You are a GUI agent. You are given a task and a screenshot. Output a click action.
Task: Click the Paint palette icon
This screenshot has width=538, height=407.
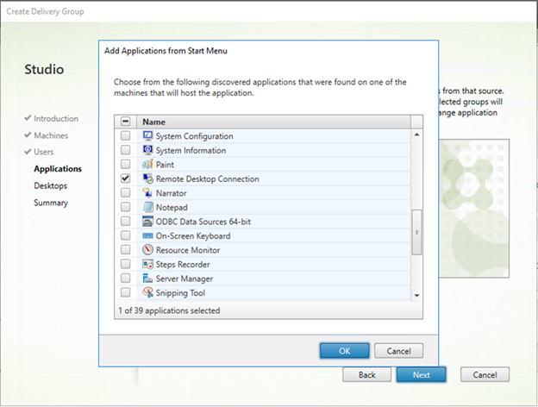(x=147, y=165)
